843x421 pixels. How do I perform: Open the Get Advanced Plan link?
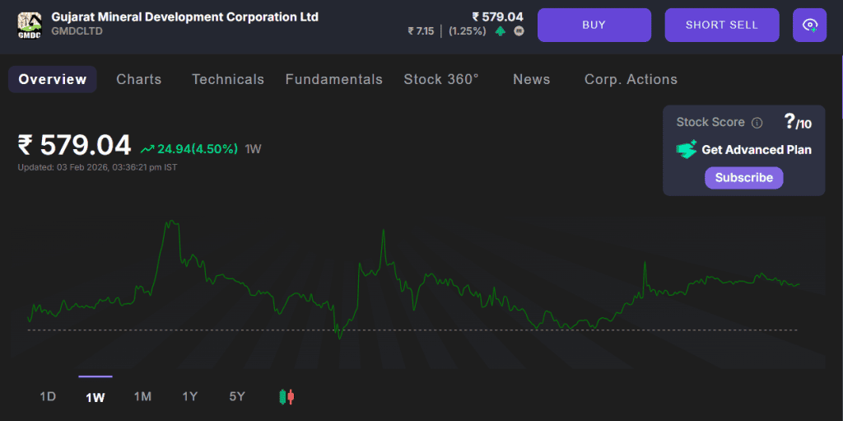click(757, 150)
